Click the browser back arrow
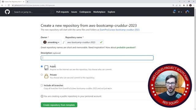The width and height of the screenshot is (196, 110). [2, 5]
